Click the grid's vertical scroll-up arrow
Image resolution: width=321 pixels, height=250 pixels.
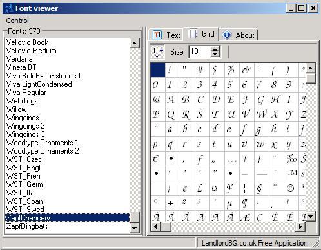(311, 68)
